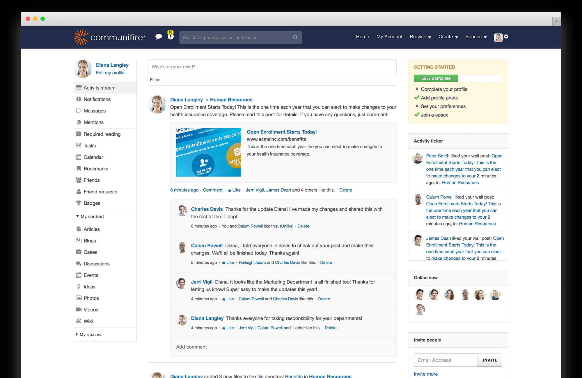Select Activity stream in the sidebar

[105, 88]
